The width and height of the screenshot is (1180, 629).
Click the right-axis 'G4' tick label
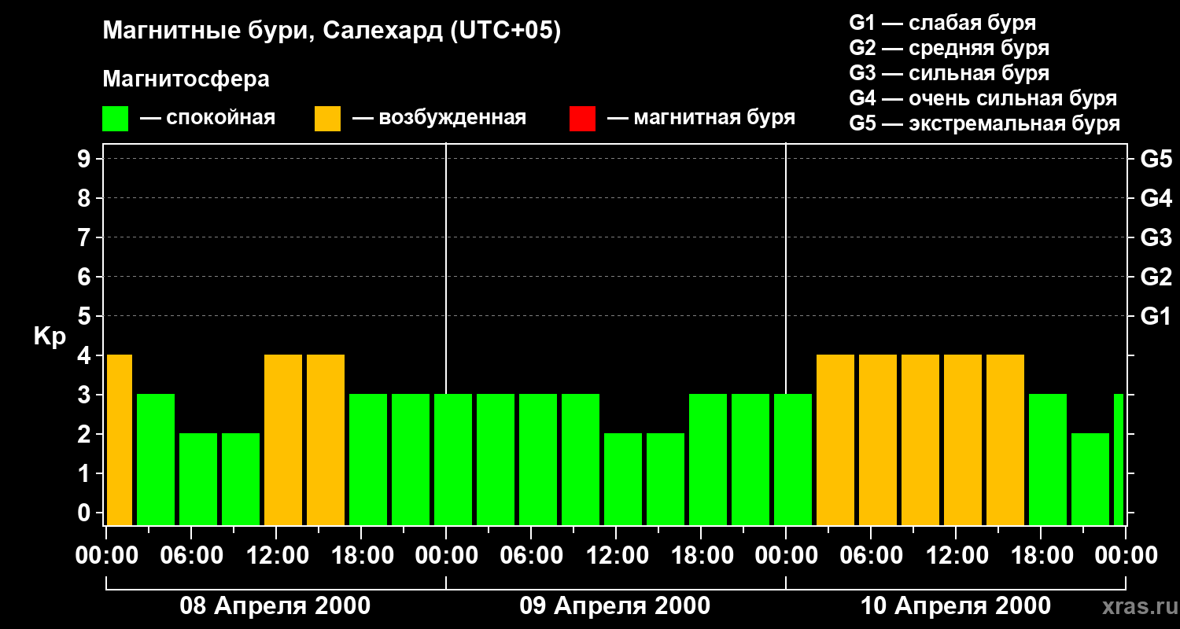pyautogui.click(x=1156, y=198)
